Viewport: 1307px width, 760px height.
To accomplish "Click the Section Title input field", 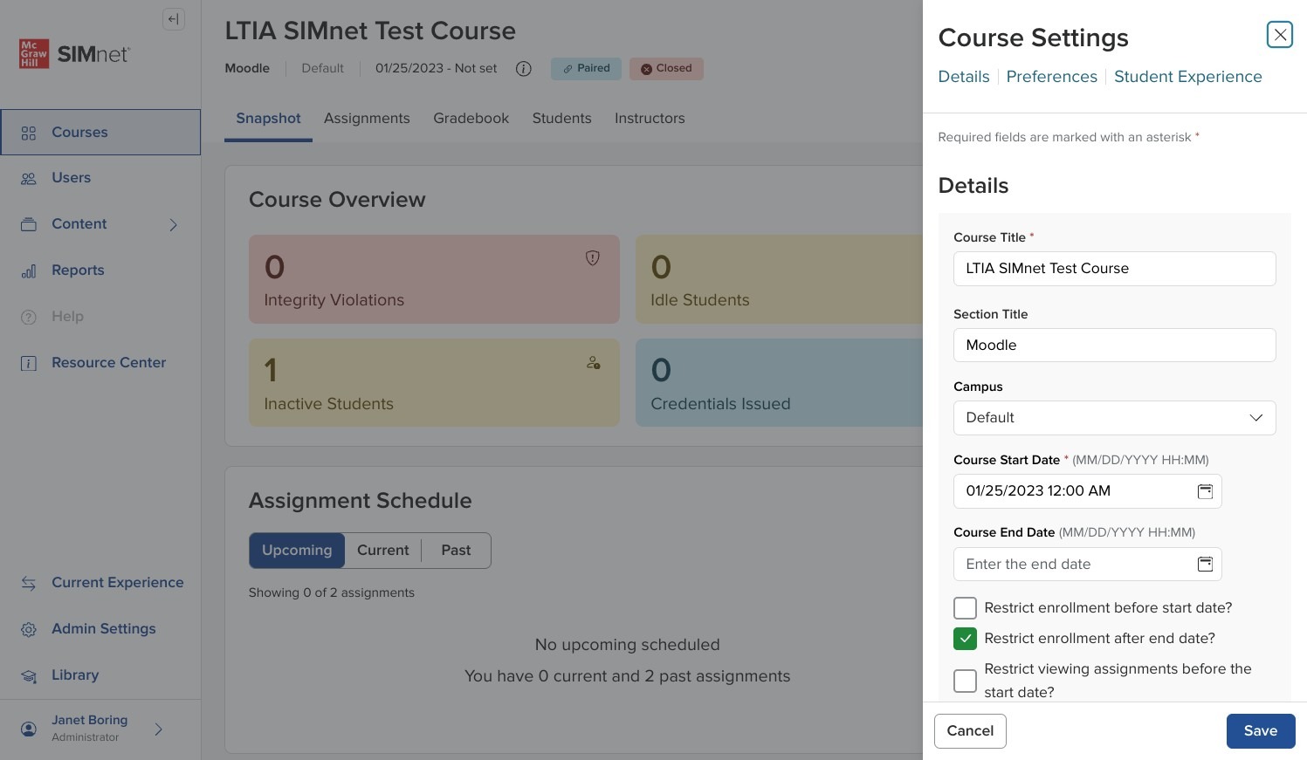I will 1114,346.
